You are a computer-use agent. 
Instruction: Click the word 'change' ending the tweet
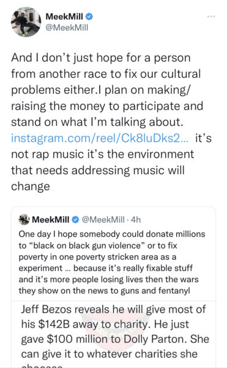[x=31, y=186]
